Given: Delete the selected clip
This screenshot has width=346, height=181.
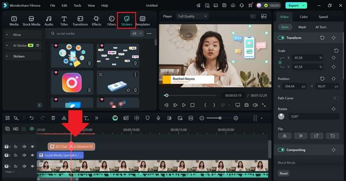Looking at the screenshot, I should (x=53, y=118).
